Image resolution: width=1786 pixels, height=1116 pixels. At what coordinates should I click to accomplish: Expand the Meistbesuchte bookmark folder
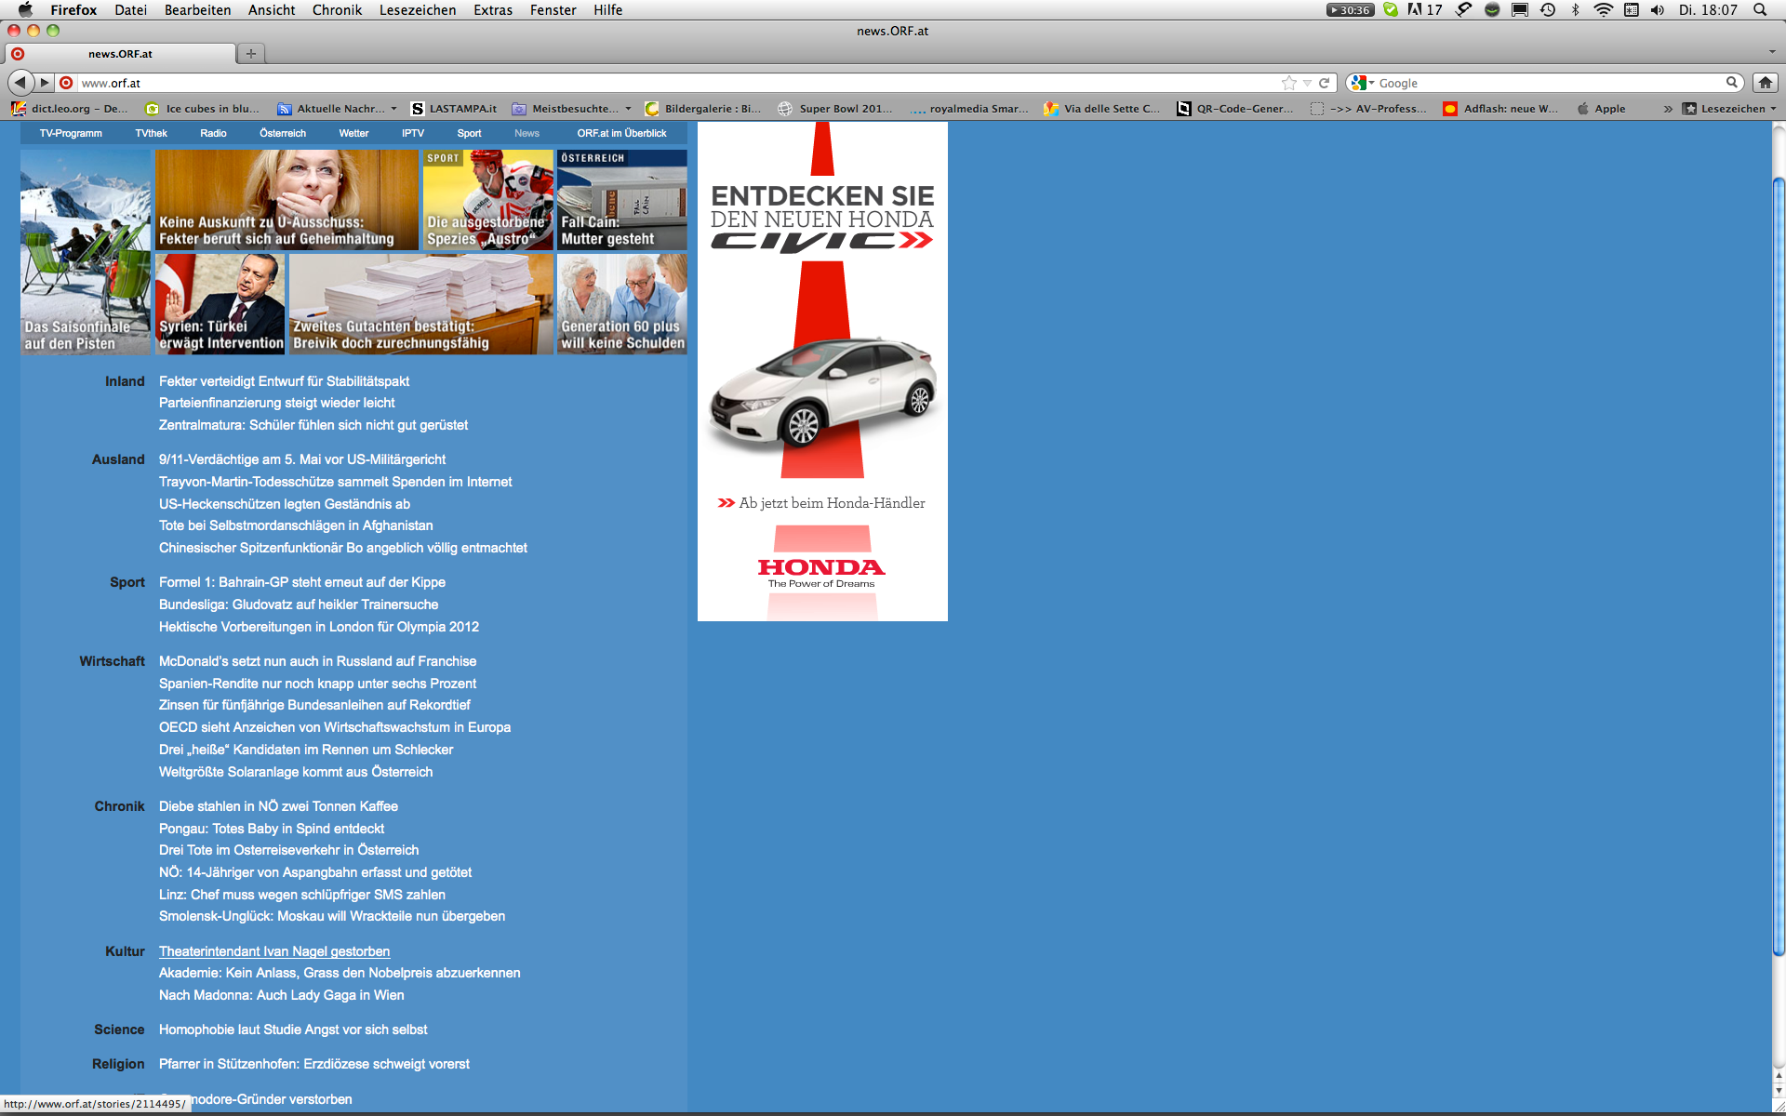pyautogui.click(x=571, y=109)
